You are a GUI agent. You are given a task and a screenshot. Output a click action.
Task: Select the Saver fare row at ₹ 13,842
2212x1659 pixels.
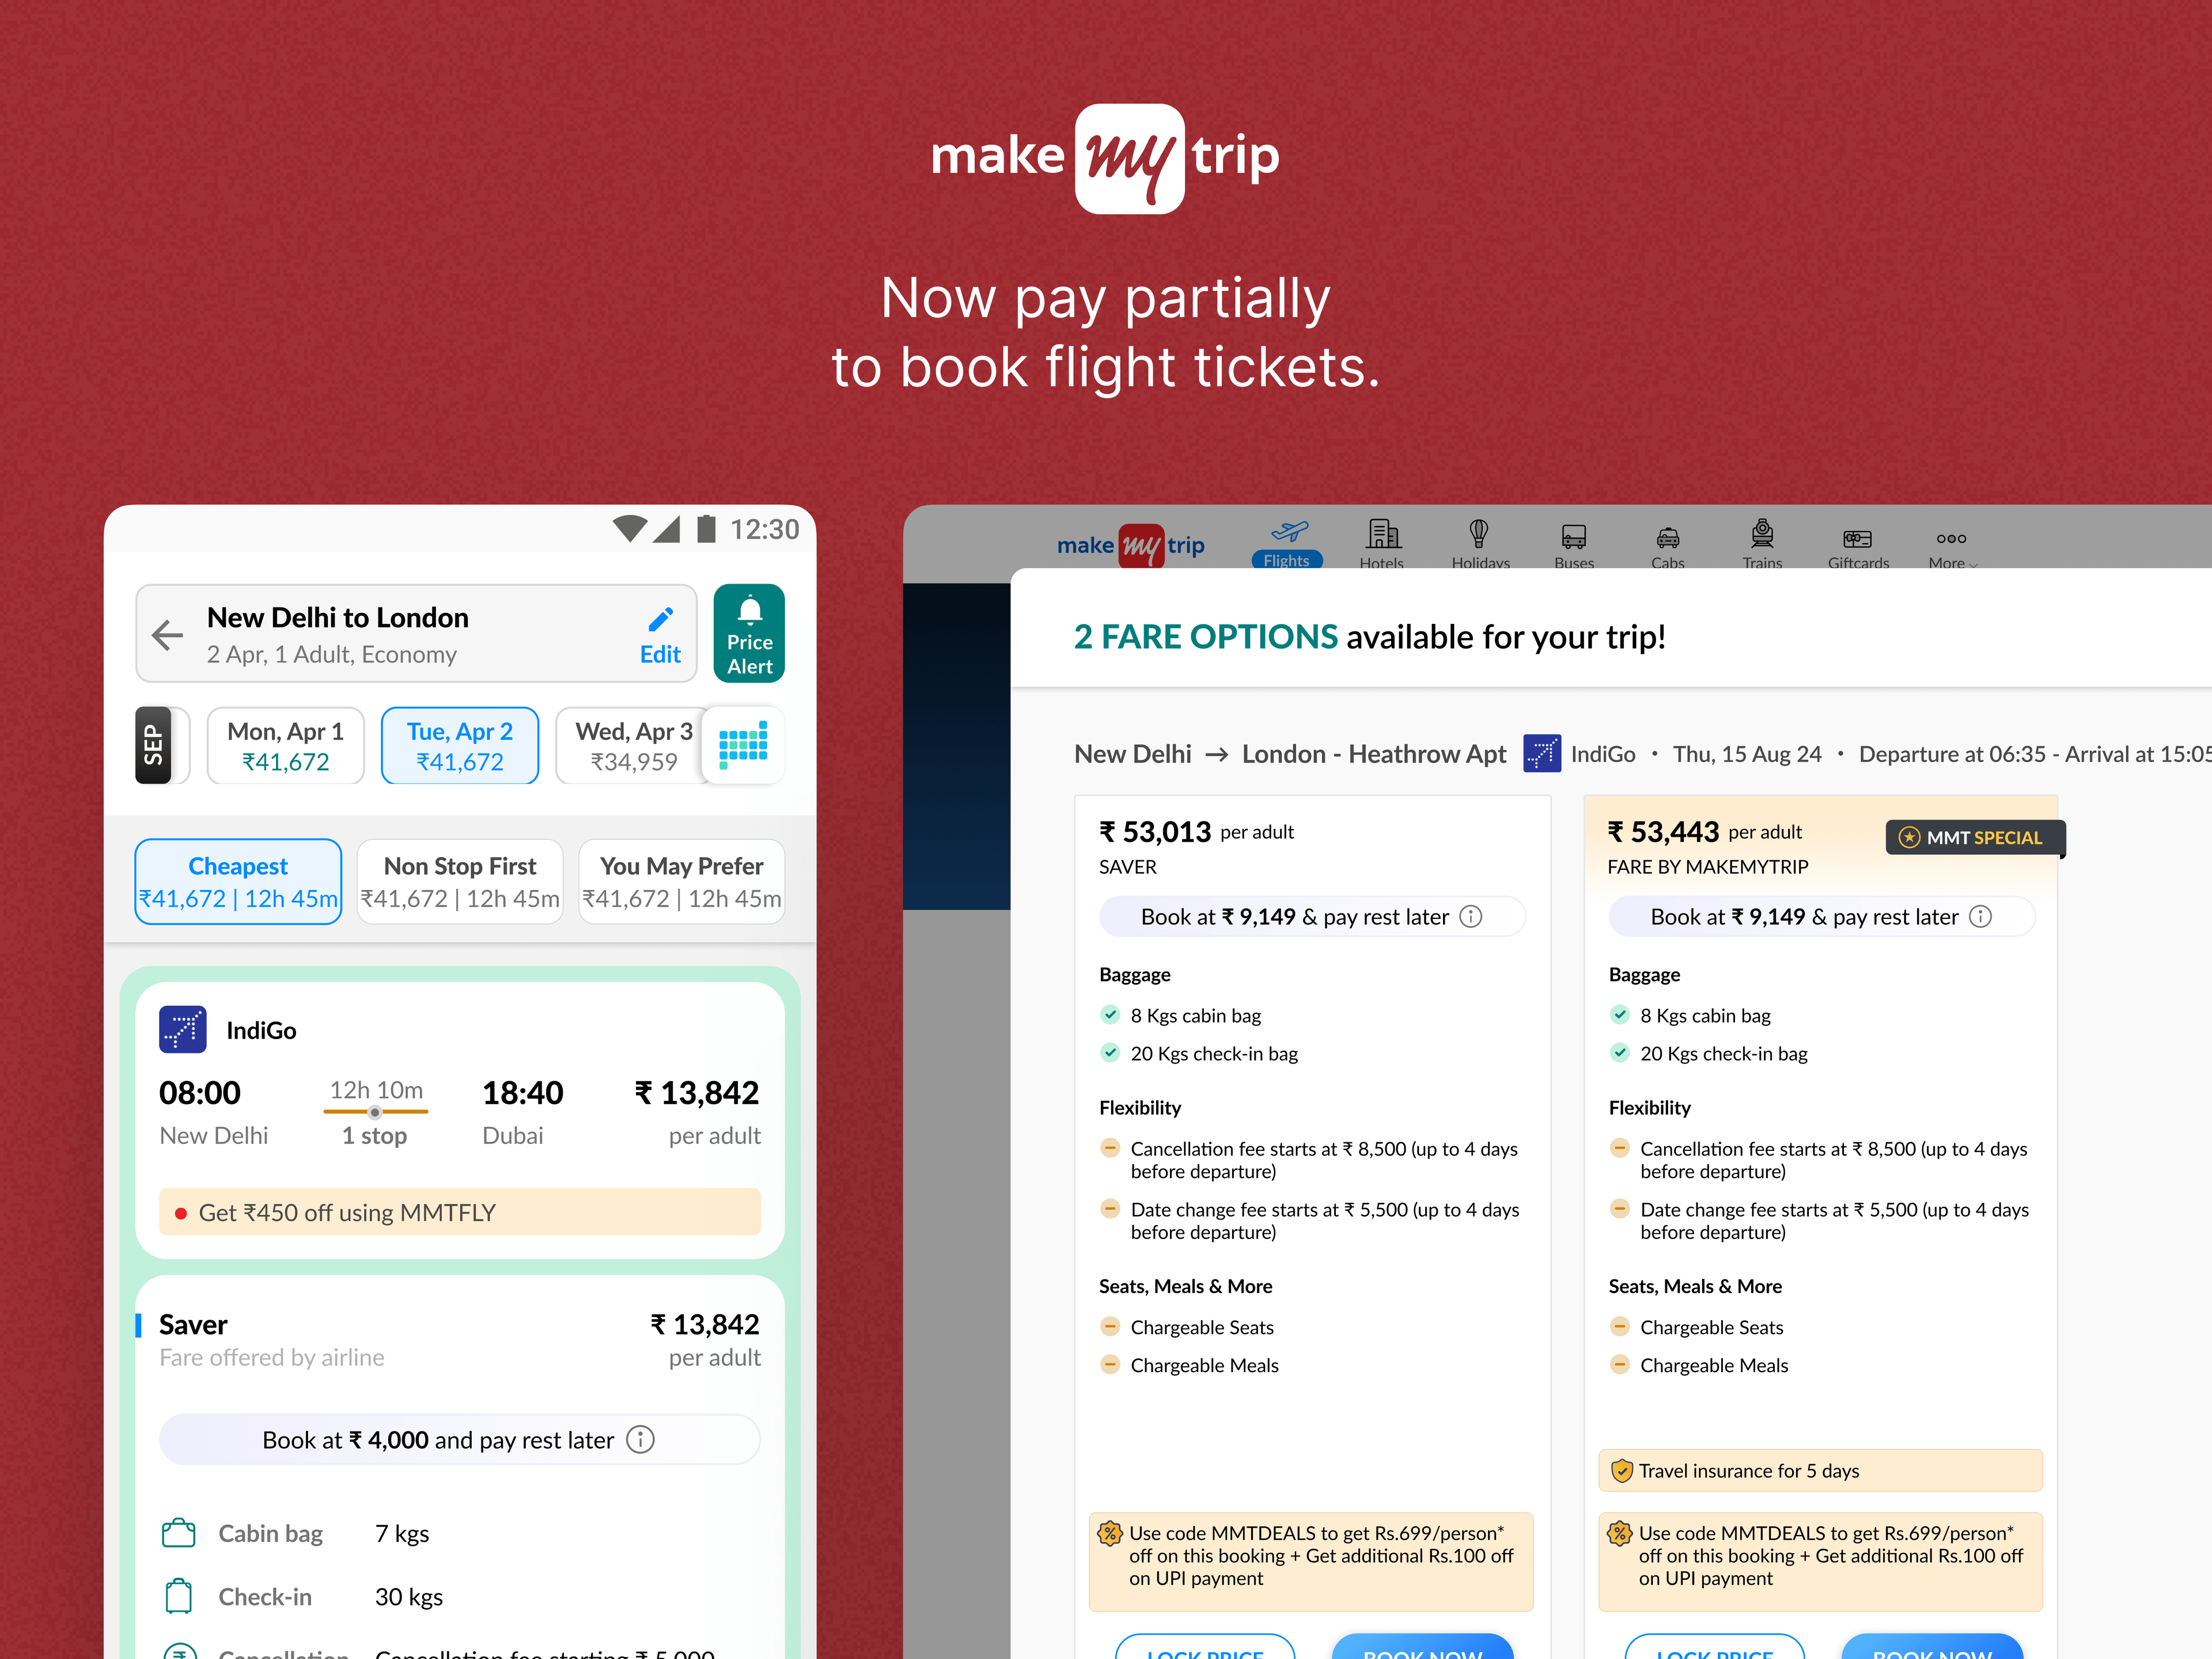459,1340
